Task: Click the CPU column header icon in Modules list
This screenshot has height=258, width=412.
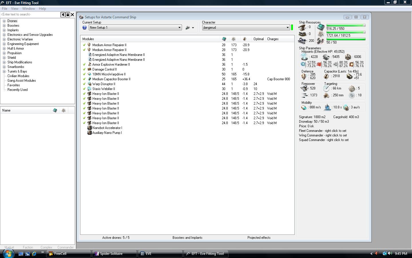Action: coord(224,39)
